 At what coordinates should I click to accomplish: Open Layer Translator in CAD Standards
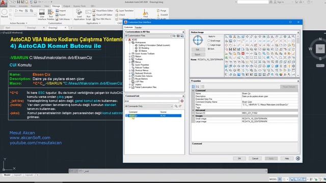click(124, 11)
